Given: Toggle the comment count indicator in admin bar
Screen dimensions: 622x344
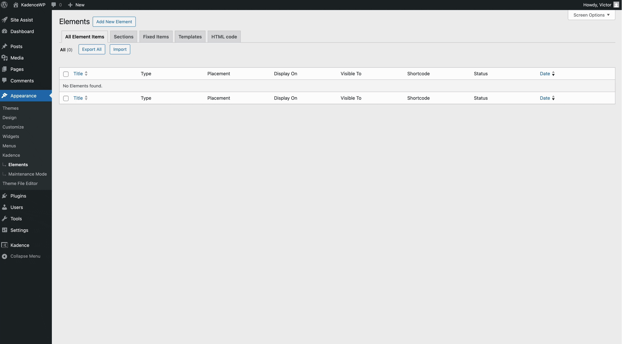Looking at the screenshot, I should tap(57, 5).
